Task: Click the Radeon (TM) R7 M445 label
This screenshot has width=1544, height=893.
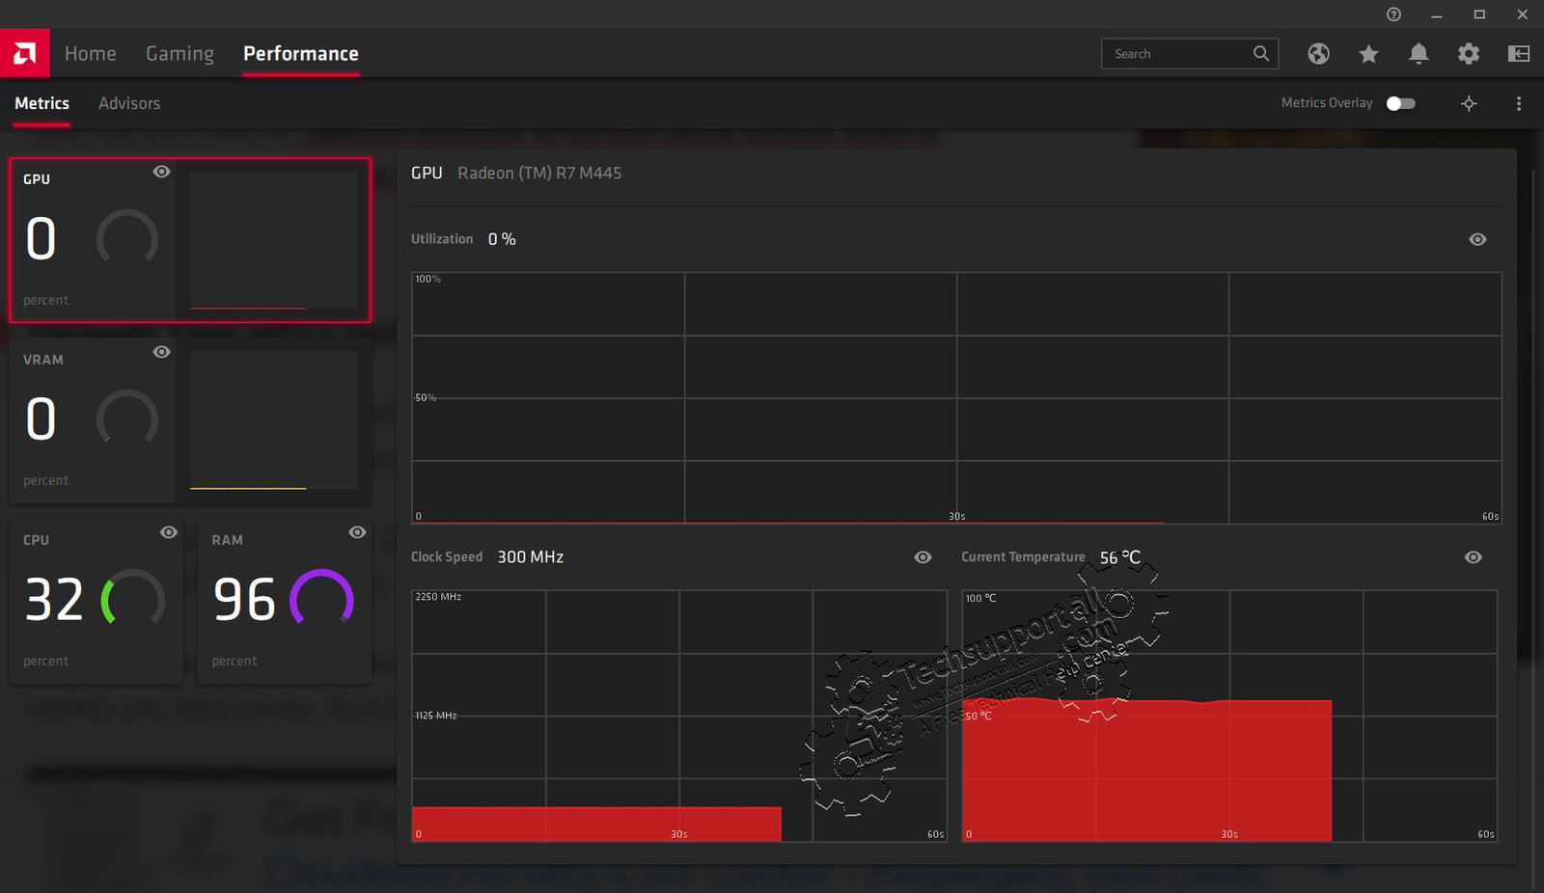Action: (x=539, y=174)
